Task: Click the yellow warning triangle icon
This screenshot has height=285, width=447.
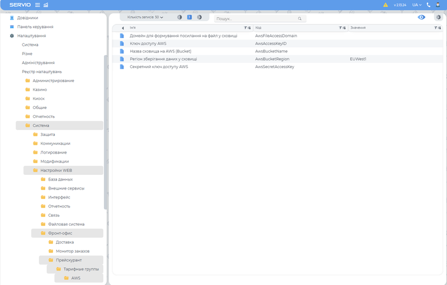Action: pos(386,5)
